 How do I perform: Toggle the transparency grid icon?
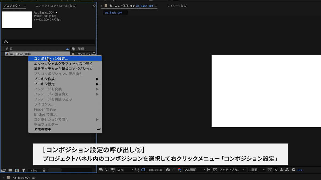pos(215,170)
